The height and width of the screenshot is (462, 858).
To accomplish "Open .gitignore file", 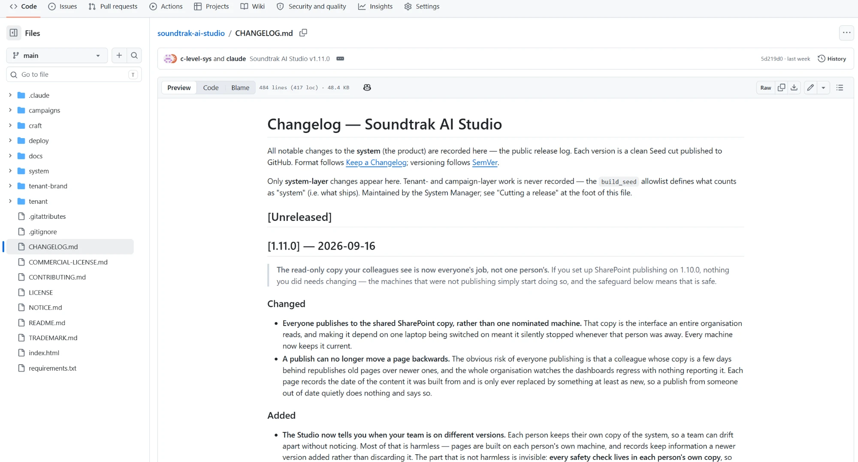I will pyautogui.click(x=43, y=232).
